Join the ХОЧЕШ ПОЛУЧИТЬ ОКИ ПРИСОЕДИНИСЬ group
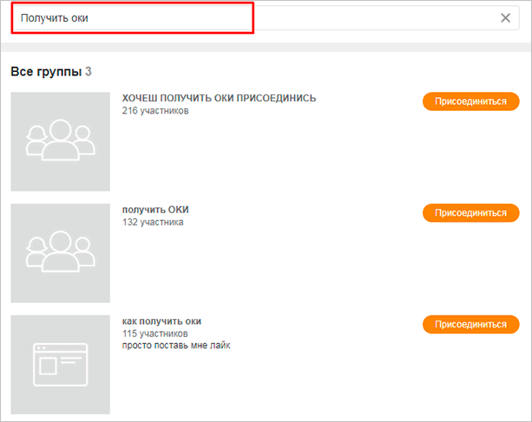 pyautogui.click(x=470, y=101)
